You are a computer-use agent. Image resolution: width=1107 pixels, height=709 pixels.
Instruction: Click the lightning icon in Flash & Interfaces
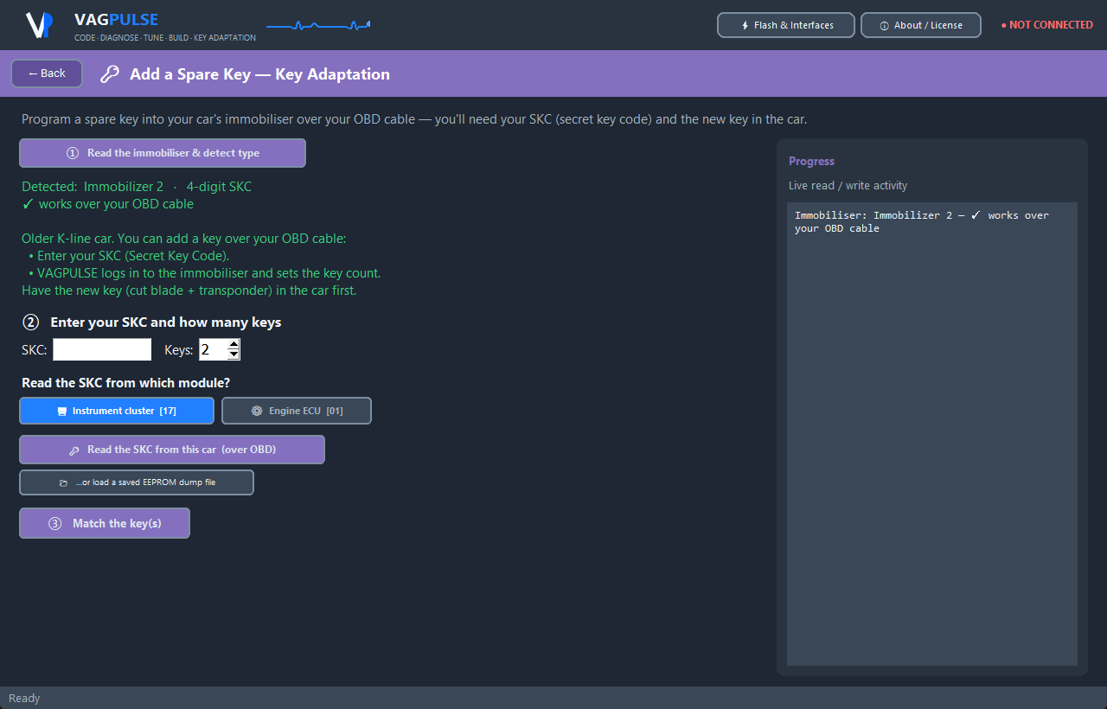coord(745,25)
